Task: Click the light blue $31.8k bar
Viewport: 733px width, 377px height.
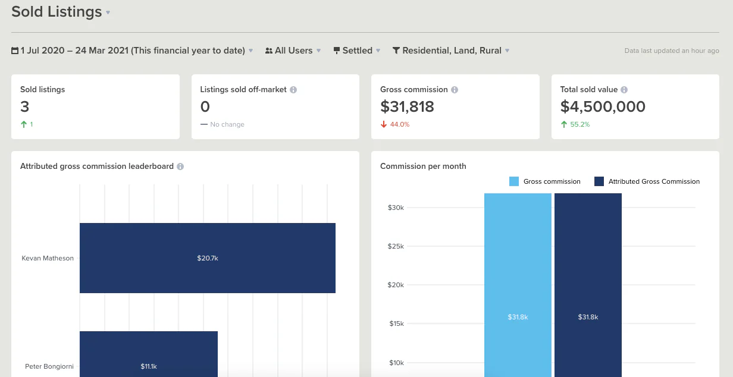Action: point(518,285)
